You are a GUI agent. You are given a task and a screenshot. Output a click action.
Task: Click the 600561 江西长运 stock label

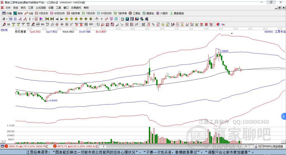click(275, 32)
